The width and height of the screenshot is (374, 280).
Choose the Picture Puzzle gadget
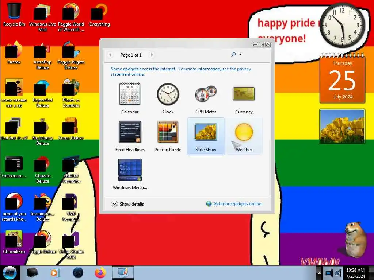(x=168, y=136)
